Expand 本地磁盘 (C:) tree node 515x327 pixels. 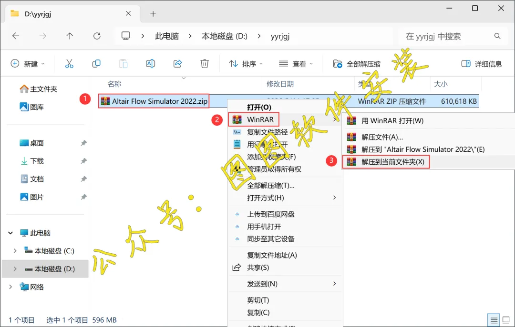point(15,251)
